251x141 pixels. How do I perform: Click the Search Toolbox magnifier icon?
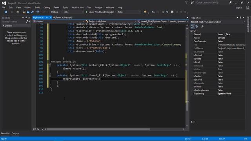point(27,22)
